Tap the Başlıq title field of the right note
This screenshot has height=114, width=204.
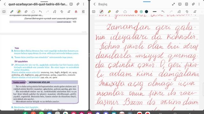coord(103,4)
